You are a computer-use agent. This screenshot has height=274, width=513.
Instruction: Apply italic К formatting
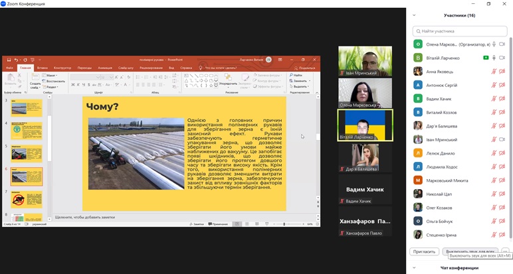point(78,85)
